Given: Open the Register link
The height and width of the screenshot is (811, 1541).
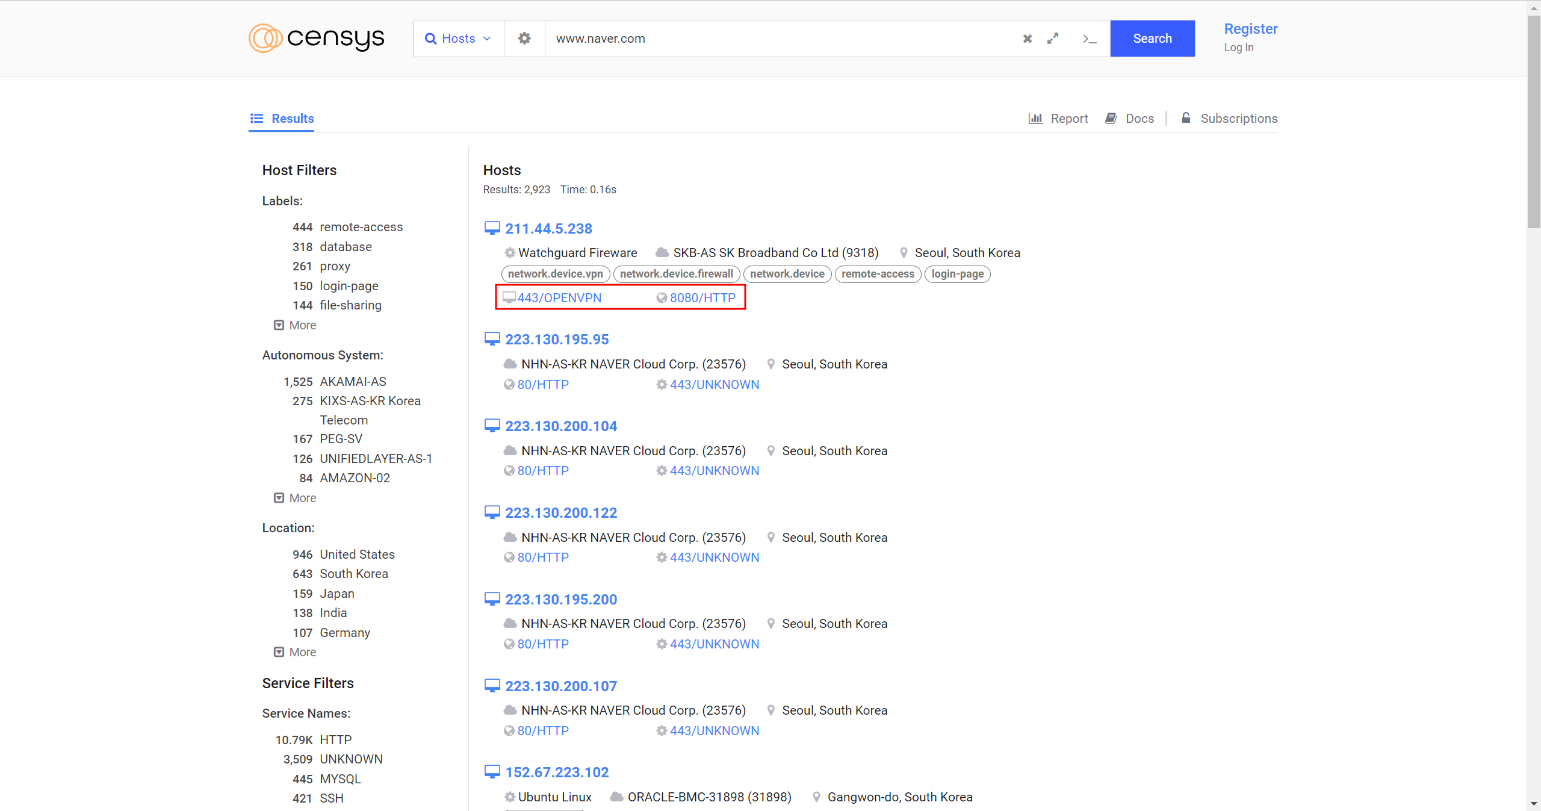Looking at the screenshot, I should 1250,29.
